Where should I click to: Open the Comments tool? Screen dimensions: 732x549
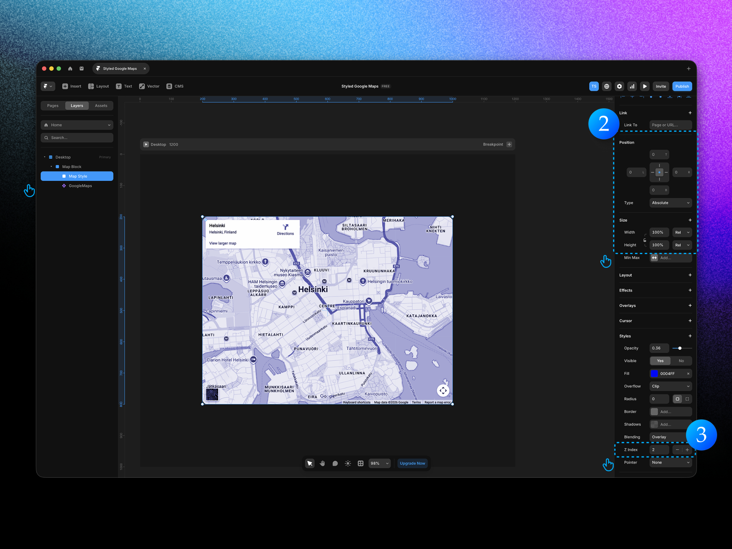335,463
